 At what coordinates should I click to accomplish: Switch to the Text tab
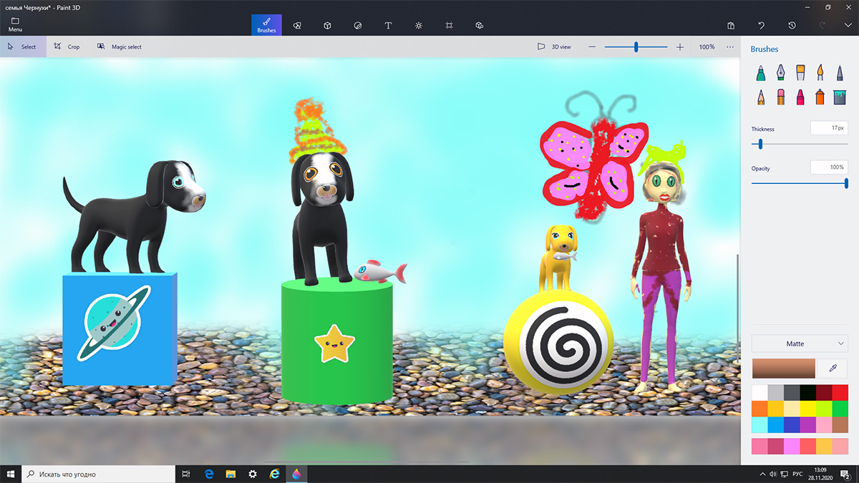point(388,26)
